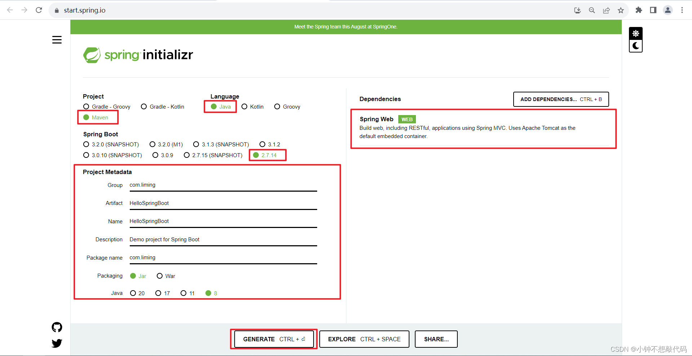Switch to light theme sun icon
The image size is (692, 356).
tap(636, 33)
